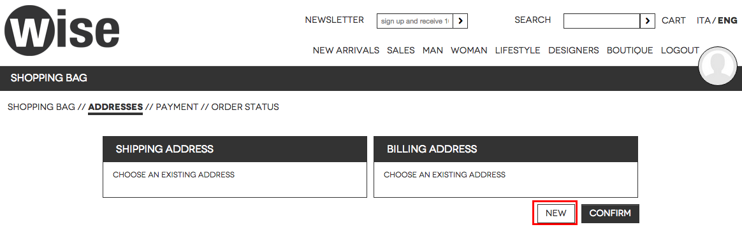Open the NEW ARRIVALS menu
This screenshot has height=234, width=742.
coord(346,50)
